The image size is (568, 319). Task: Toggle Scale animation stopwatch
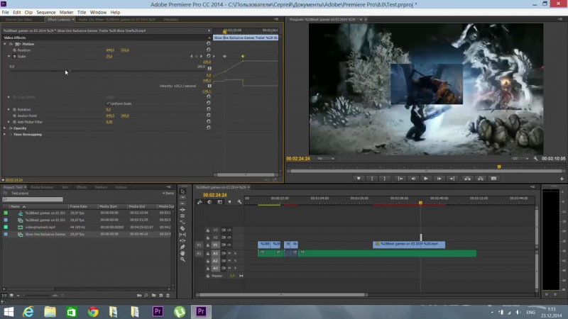click(14, 57)
